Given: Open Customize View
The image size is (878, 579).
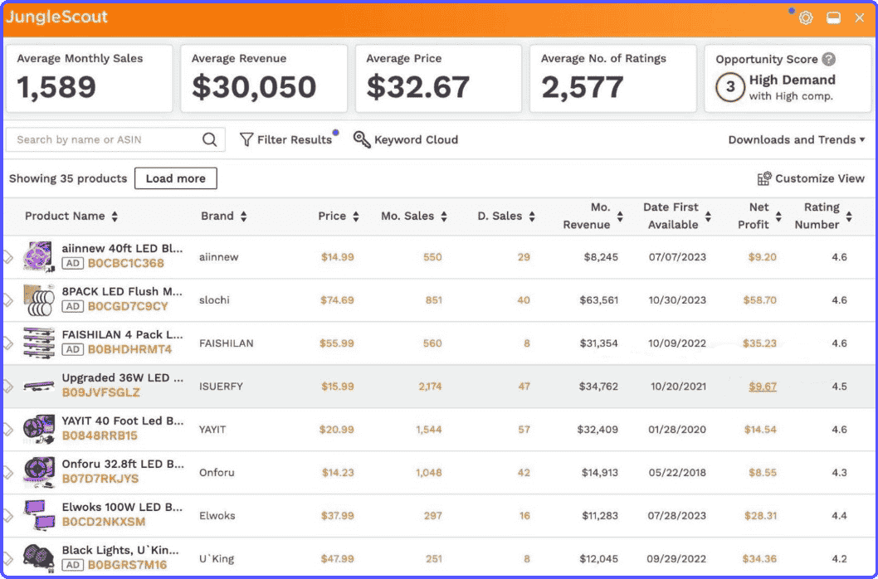Looking at the screenshot, I should 811,178.
